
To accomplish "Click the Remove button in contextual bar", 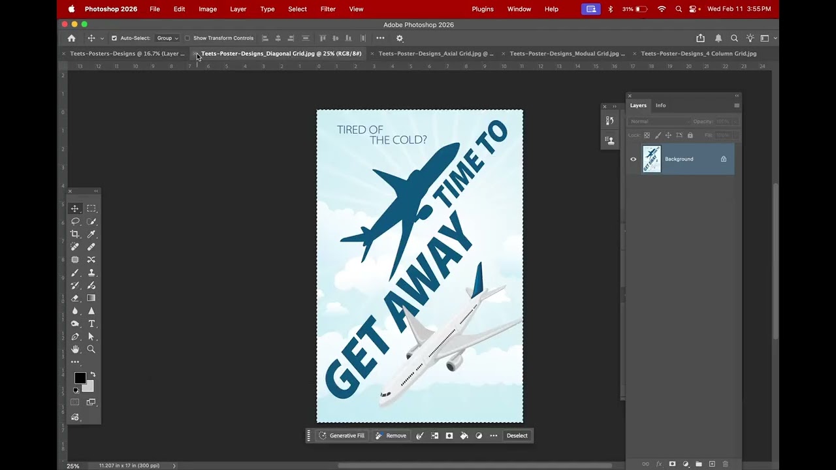I will 391,436.
